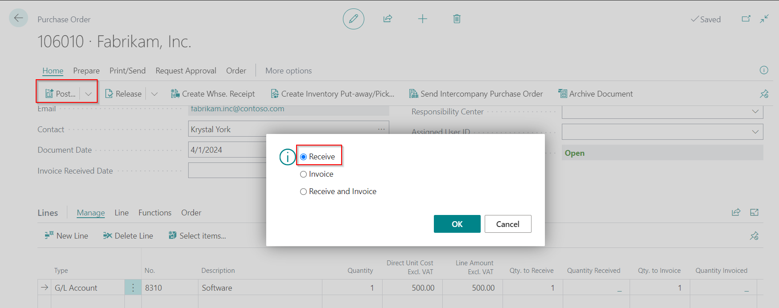Go back using the arrow button
This screenshot has height=308, width=779.
[x=18, y=18]
